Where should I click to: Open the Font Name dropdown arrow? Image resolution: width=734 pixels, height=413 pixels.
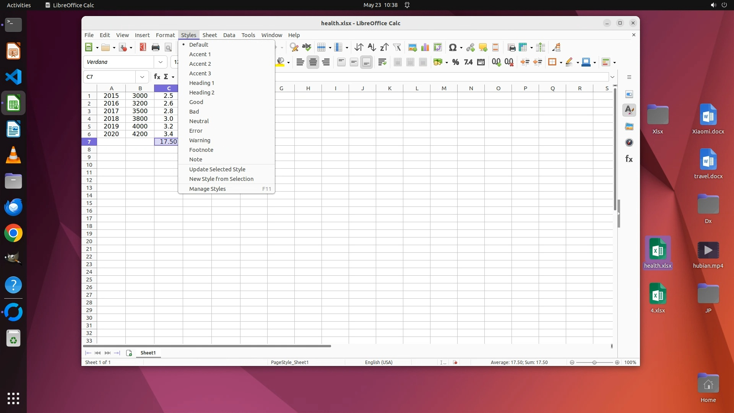pyautogui.click(x=161, y=62)
